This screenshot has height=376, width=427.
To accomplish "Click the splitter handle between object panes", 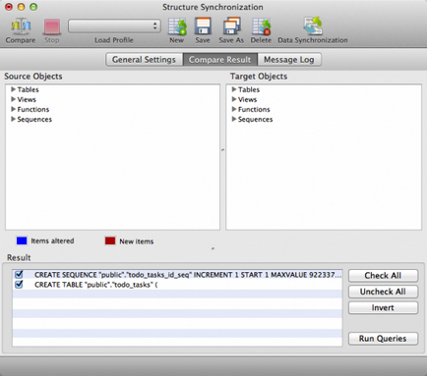I will pyautogui.click(x=222, y=150).
